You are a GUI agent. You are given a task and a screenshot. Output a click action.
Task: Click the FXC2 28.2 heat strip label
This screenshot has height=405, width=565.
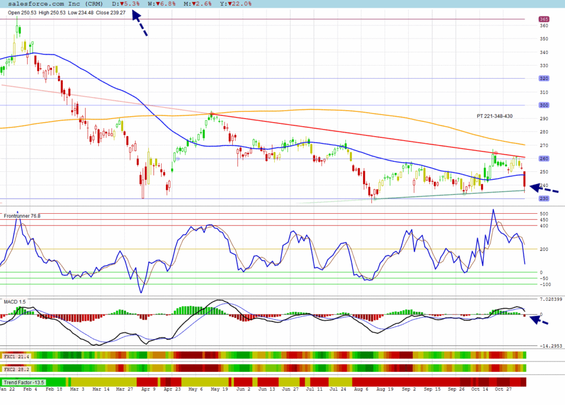point(16,369)
